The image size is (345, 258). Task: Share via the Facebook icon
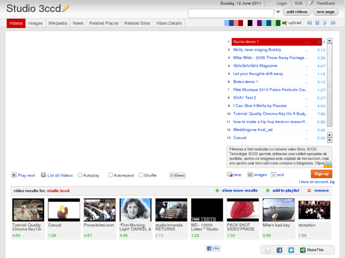coord(280,250)
